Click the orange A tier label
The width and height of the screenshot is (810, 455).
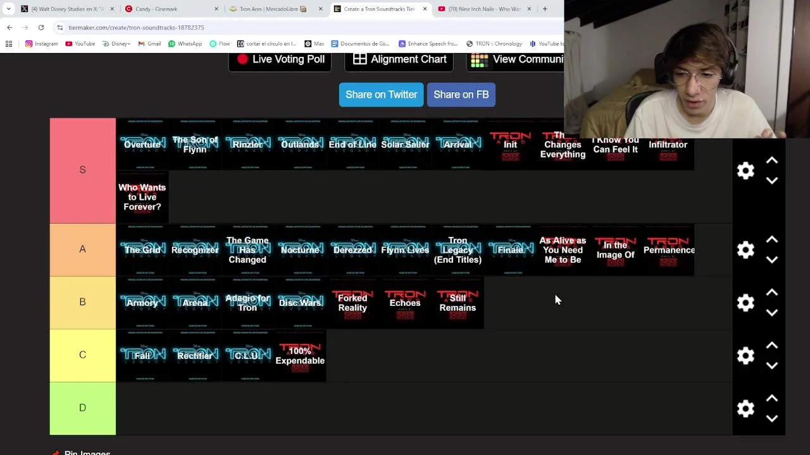82,250
